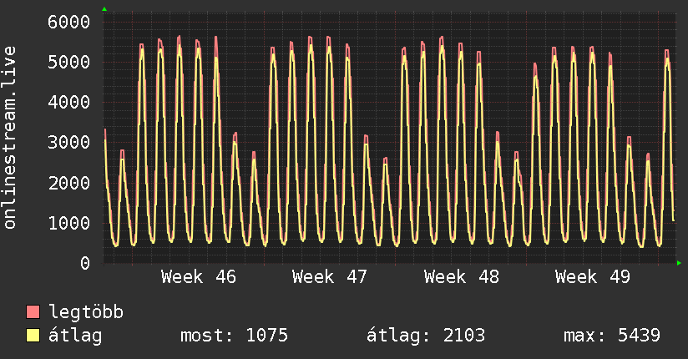688x359 pixels.
Task: Click the 3000 y-axis tick label
Action: click(68, 142)
